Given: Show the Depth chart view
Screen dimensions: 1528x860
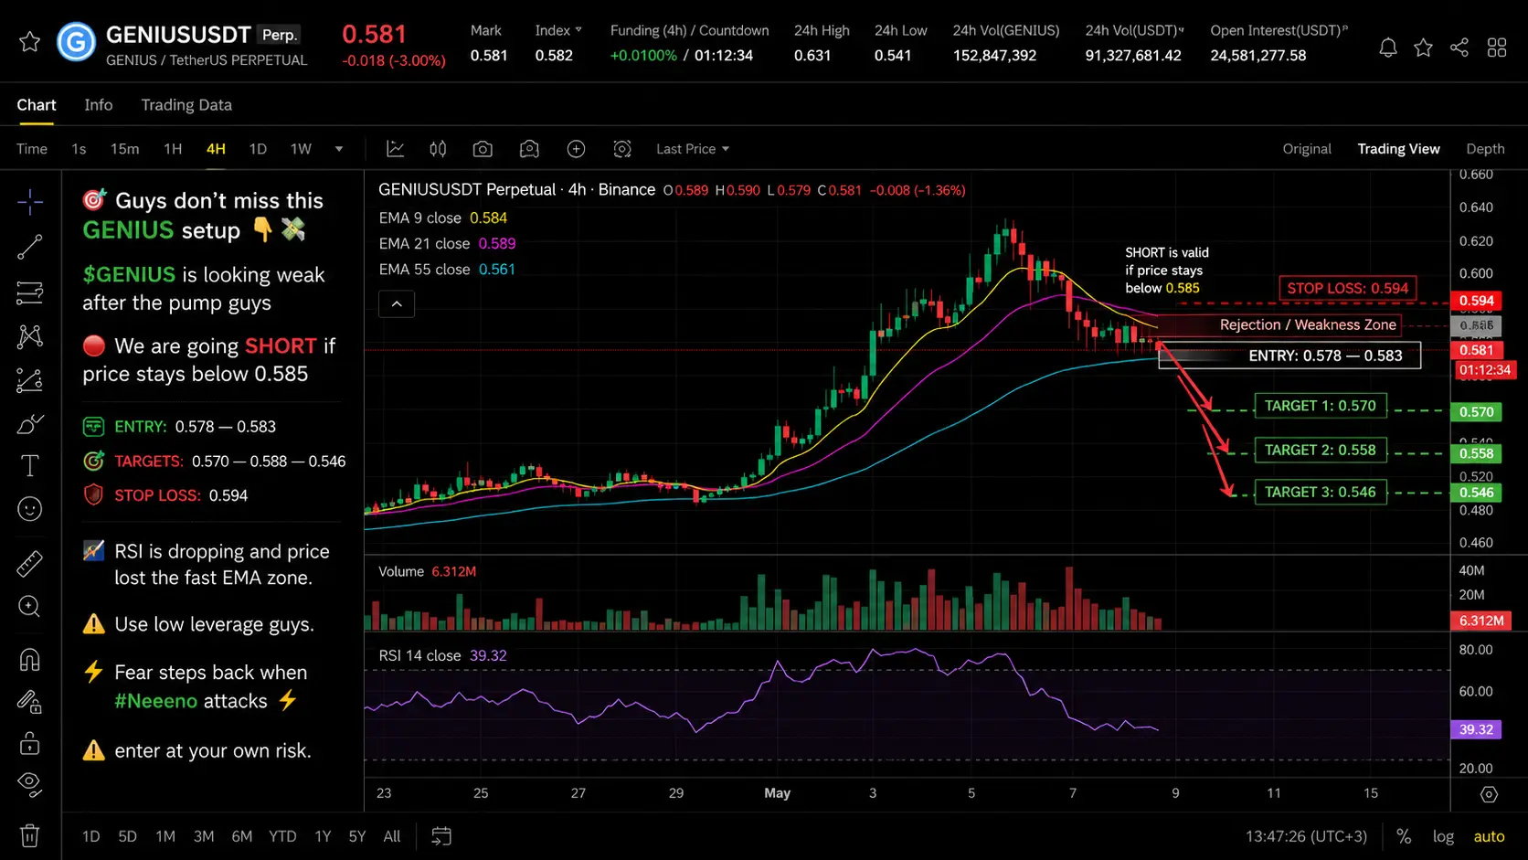Looking at the screenshot, I should click(1485, 149).
